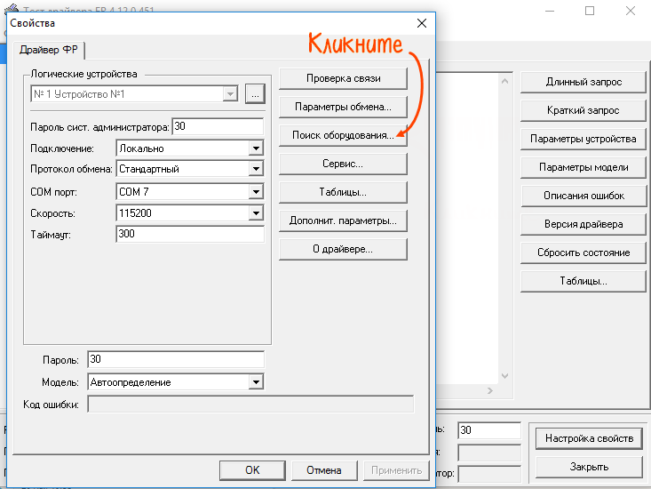651x489 pixels.
Task: Click Поиск оборудования button
Action: click(x=343, y=136)
